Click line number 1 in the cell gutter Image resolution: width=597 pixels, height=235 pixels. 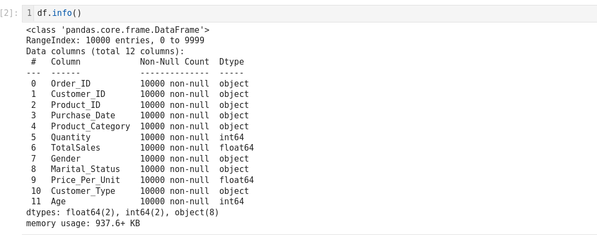[x=29, y=13]
